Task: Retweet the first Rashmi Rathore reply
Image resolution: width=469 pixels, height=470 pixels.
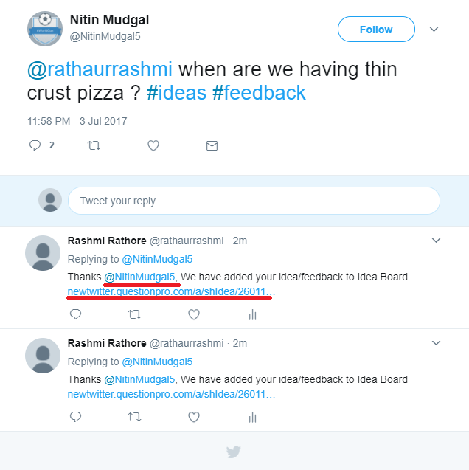Action: point(134,314)
